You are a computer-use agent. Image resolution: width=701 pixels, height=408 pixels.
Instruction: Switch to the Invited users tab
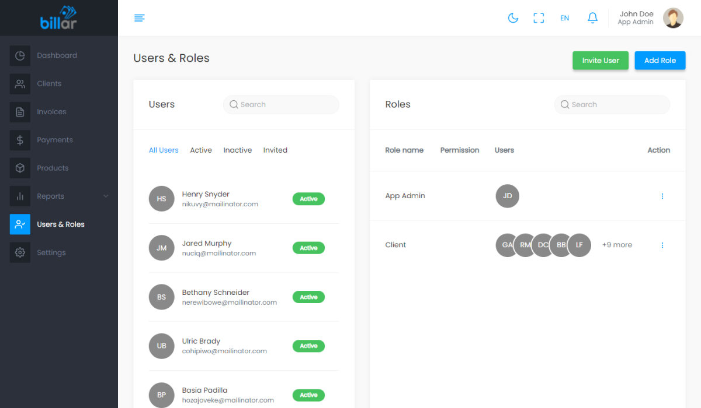point(275,150)
